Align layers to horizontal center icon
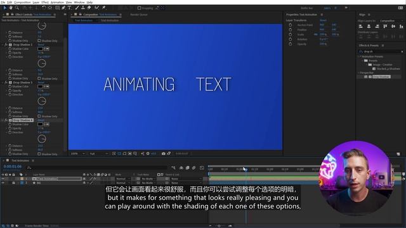 (x=369, y=27)
